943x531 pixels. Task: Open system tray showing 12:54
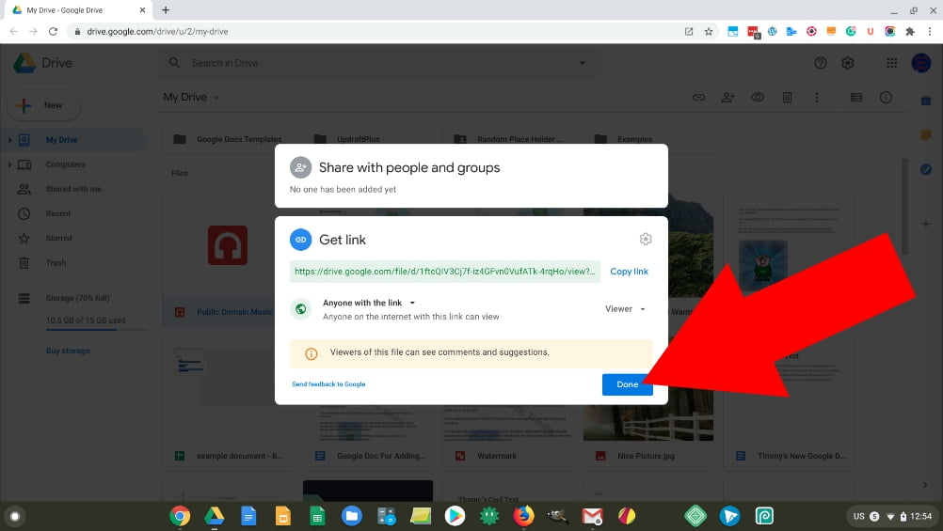pos(891,516)
